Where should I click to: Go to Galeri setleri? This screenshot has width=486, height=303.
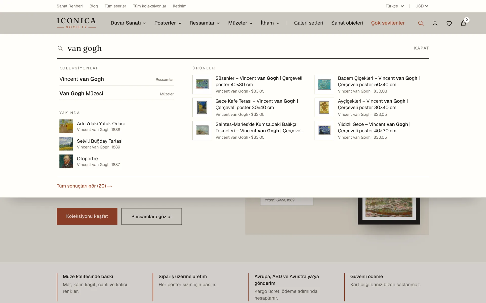coord(309,23)
